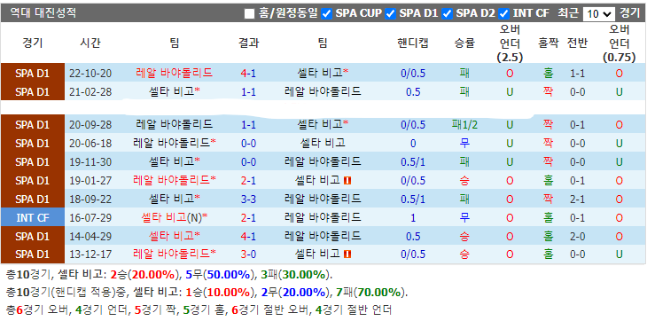Click the 패1/2 outcome on 20-09-28

click(464, 124)
